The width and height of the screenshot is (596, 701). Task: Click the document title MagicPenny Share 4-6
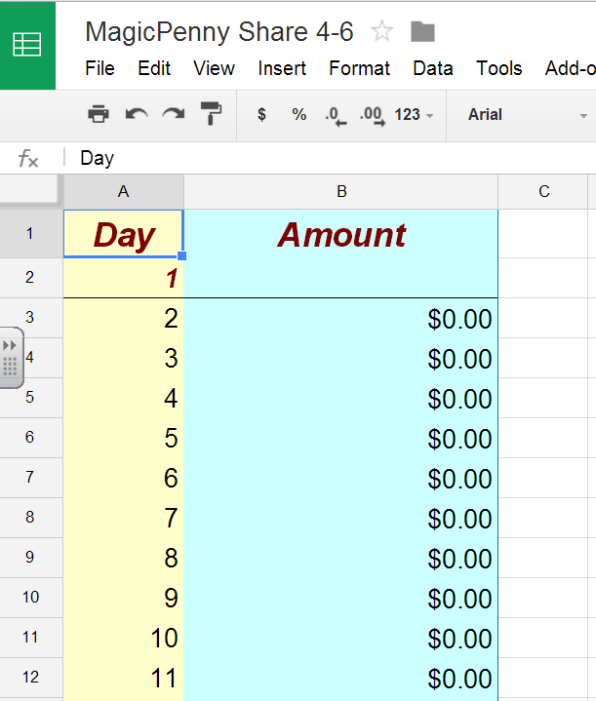pyautogui.click(x=219, y=32)
